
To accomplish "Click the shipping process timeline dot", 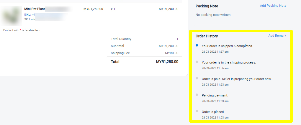I will pyautogui.click(x=197, y=62).
